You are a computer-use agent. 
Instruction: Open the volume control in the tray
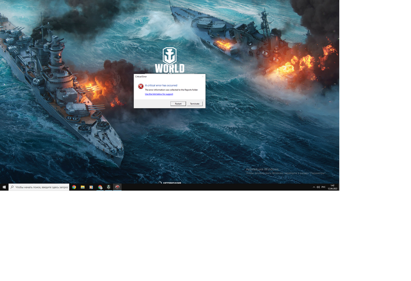(318, 187)
